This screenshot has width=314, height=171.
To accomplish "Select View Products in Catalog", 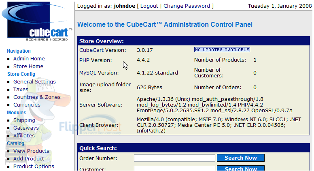I will click(x=31, y=151).
